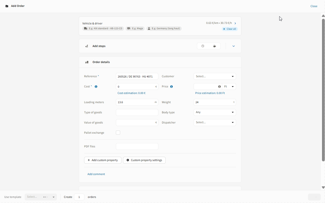The width and height of the screenshot is (325, 203).
Task: Open the Ft currency dropdown
Action: pos(229,87)
